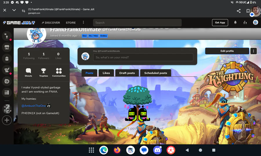Bookmark this page
Image resolution: width=261 pixels, height=156 pixels.
248,11
